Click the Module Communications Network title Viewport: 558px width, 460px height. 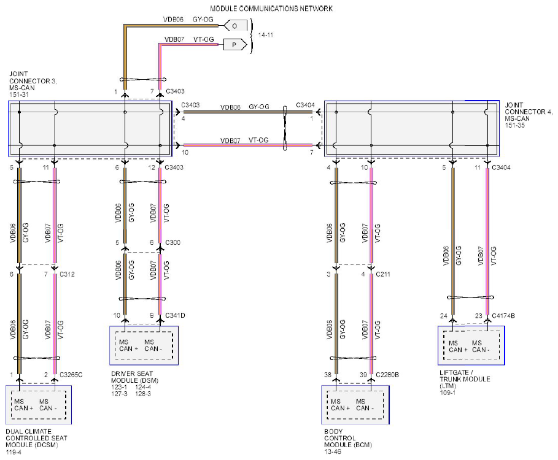[x=271, y=9]
